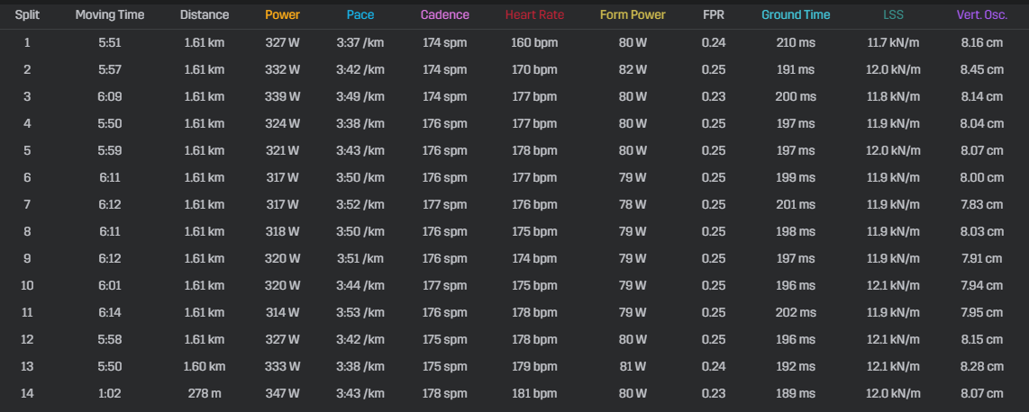Select the Heart Rate column header
Screen dimensions: 1029x412
pyautogui.click(x=534, y=15)
